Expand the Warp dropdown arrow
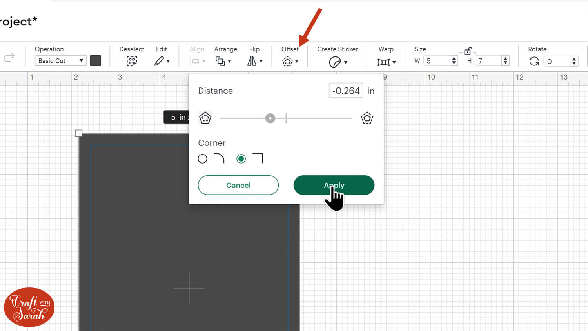588x331 pixels. [394, 62]
